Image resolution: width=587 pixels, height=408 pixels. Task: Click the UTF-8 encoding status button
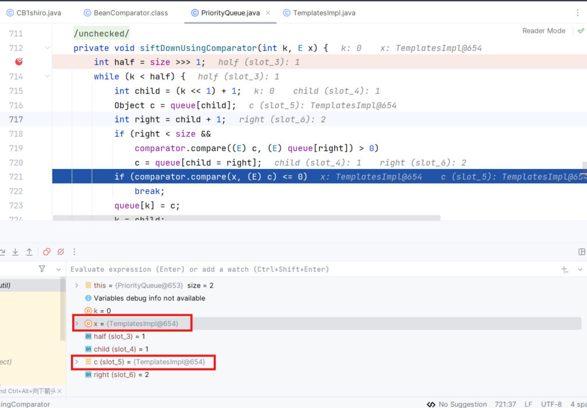click(550, 404)
